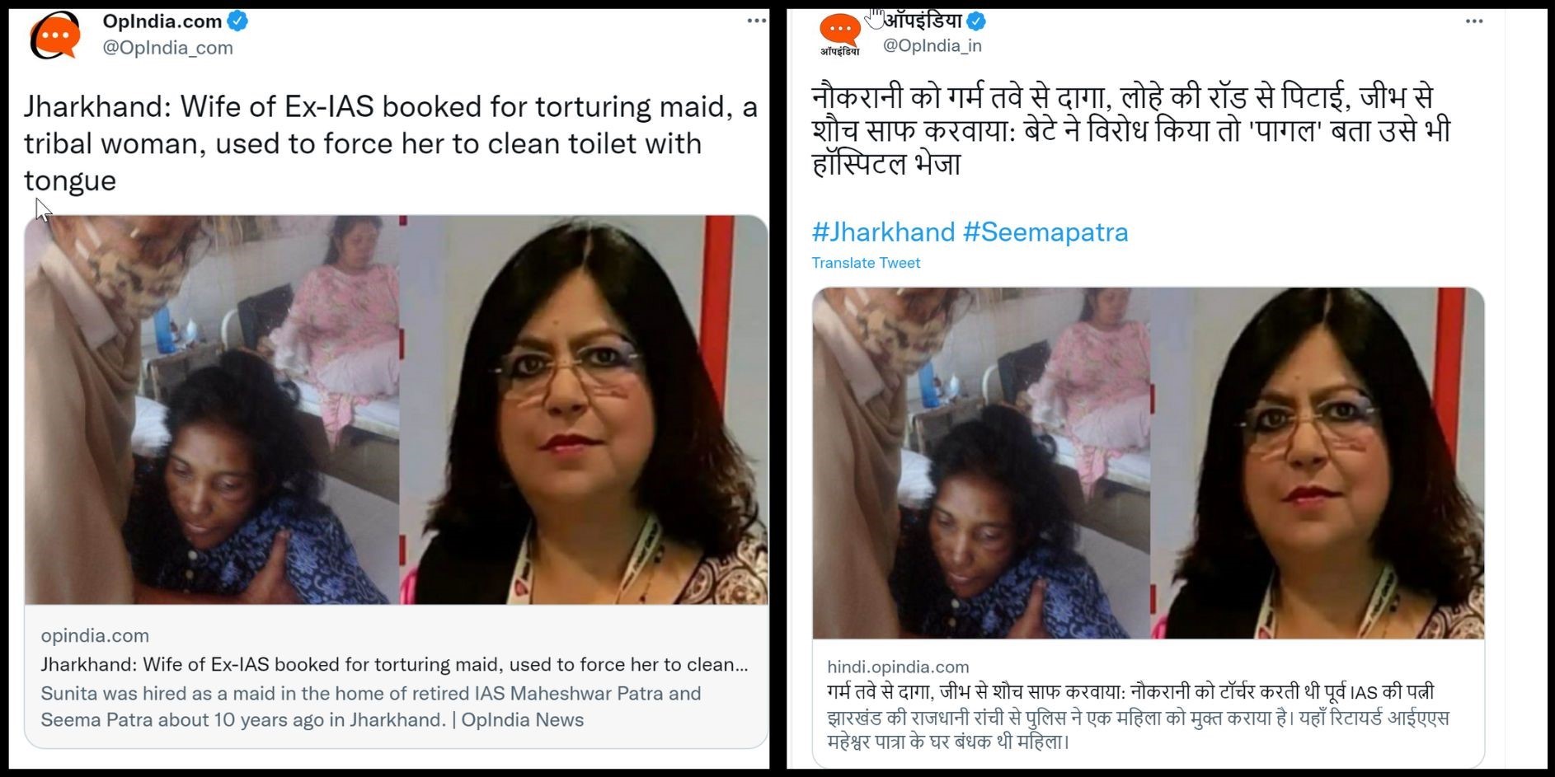Open more options on OpIndia.com tweet
The height and width of the screenshot is (777, 1555).
pyautogui.click(x=756, y=21)
